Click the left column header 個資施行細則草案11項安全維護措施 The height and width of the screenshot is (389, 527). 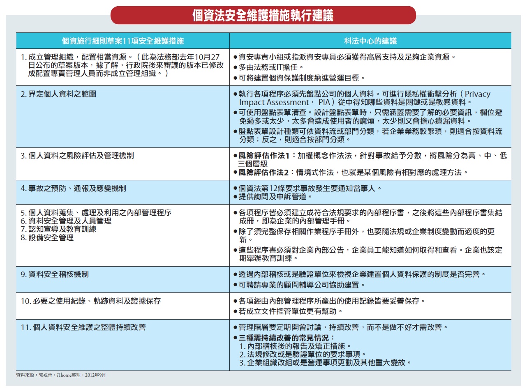(x=123, y=41)
